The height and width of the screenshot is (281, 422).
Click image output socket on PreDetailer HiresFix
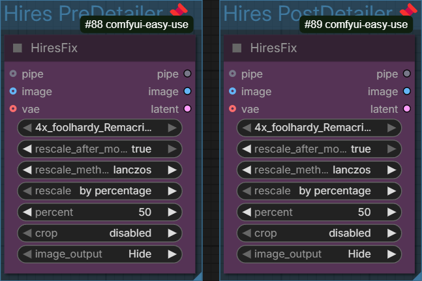point(187,91)
